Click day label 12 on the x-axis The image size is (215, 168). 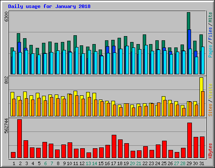82,163
